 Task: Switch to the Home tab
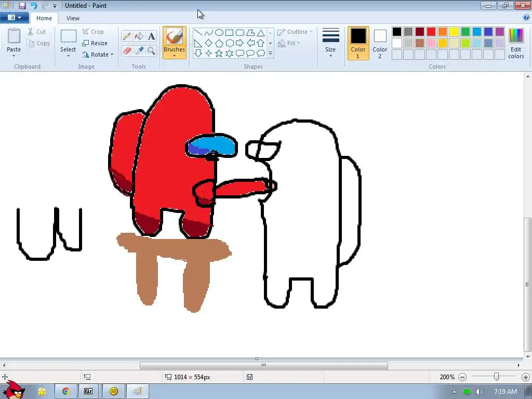[44, 18]
